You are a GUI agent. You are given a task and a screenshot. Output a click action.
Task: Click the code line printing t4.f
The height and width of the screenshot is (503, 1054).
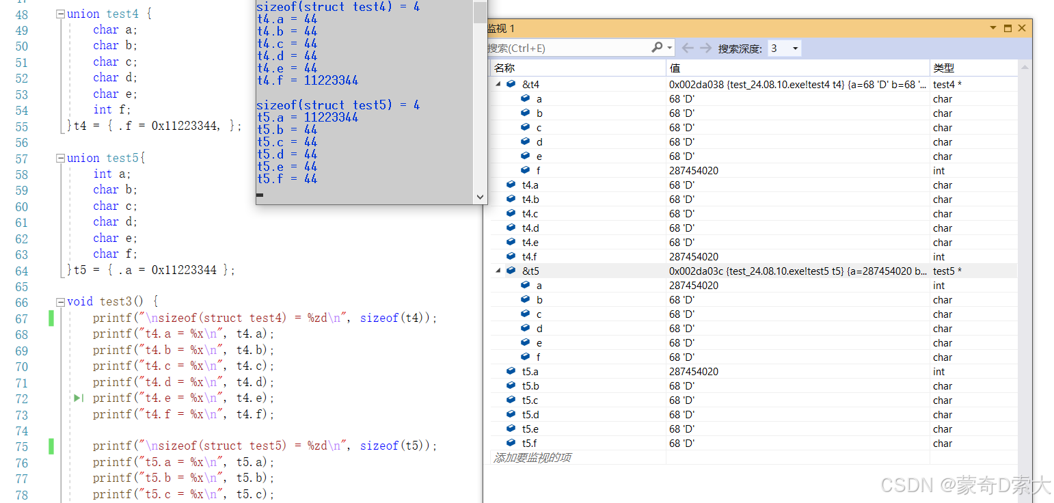[184, 414]
